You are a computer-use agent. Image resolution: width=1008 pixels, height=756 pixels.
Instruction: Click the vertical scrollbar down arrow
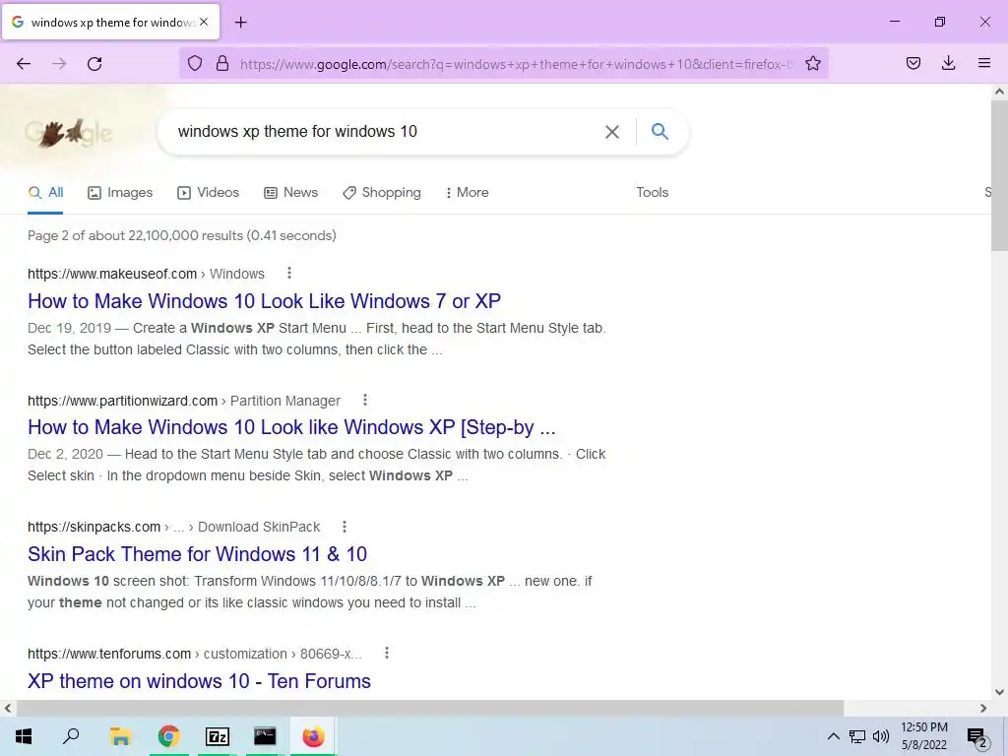tap(999, 692)
